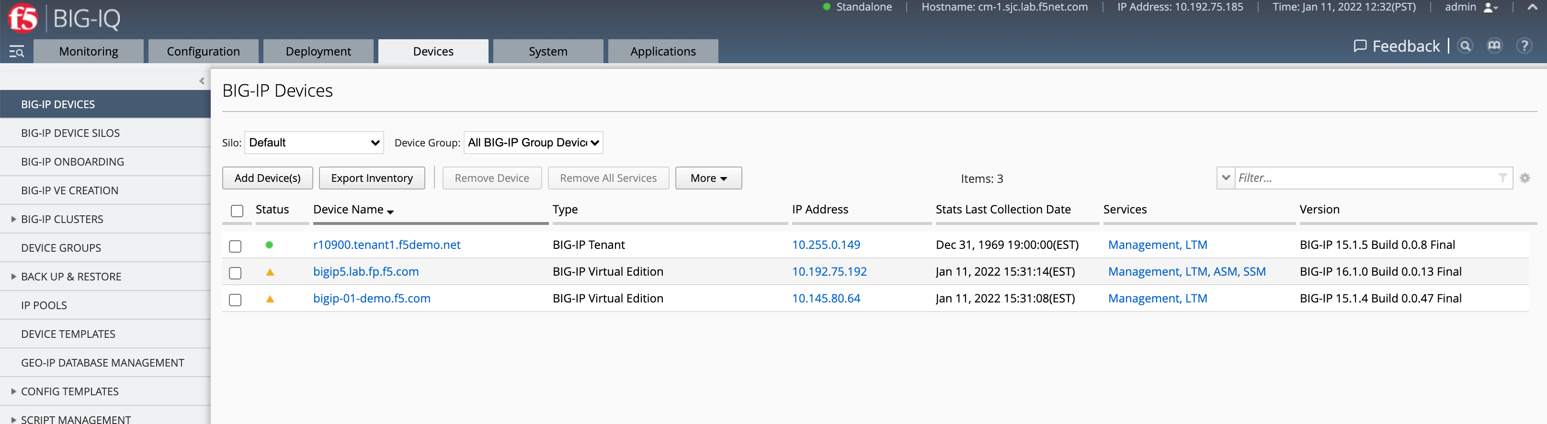Select the Devices tab

(433, 52)
